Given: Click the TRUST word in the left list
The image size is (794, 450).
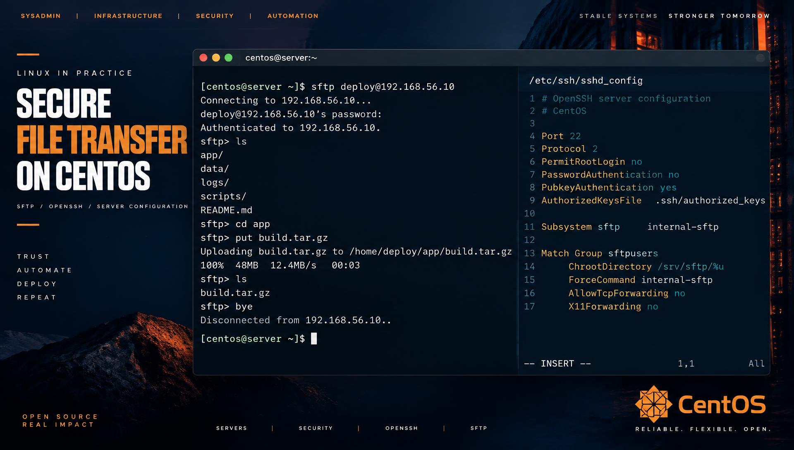Looking at the screenshot, I should (x=33, y=256).
